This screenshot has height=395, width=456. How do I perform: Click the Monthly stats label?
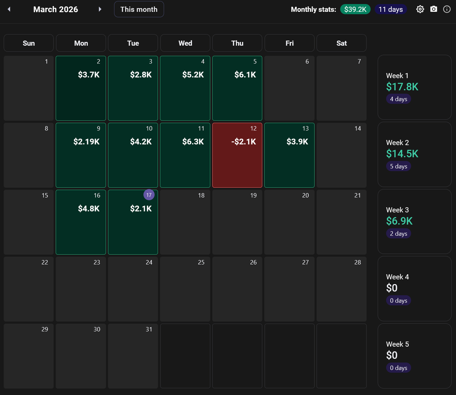point(313,9)
